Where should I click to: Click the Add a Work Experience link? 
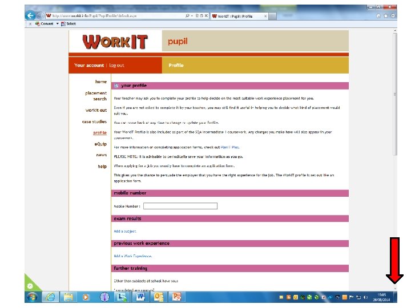tap(132, 256)
